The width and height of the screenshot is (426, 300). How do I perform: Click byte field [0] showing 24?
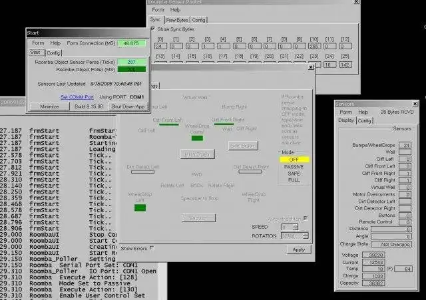[160, 46]
